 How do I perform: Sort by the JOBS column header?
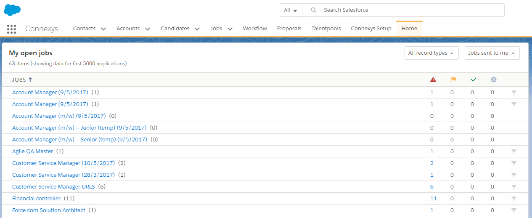pyautogui.click(x=22, y=80)
